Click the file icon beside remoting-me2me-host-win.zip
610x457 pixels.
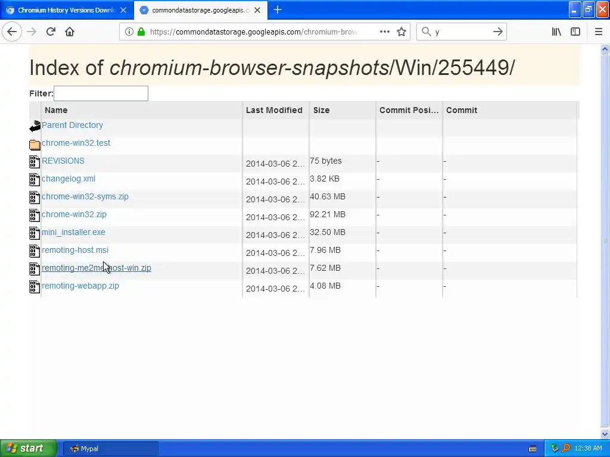point(35,269)
